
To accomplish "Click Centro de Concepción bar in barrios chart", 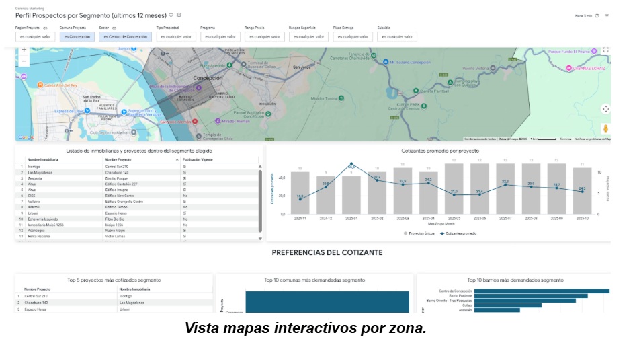I will pyautogui.click(x=542, y=291).
